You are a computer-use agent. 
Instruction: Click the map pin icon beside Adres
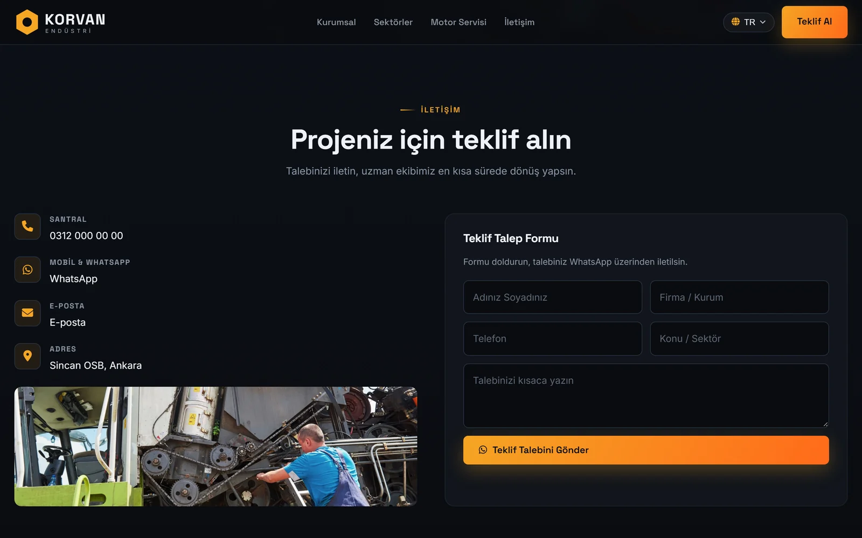coord(27,356)
